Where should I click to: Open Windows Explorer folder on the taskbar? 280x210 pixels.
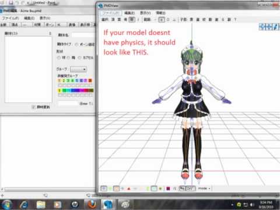point(41,204)
